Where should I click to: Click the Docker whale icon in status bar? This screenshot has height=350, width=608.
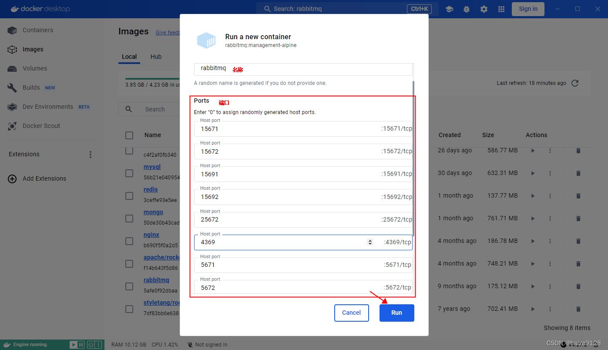7,344
